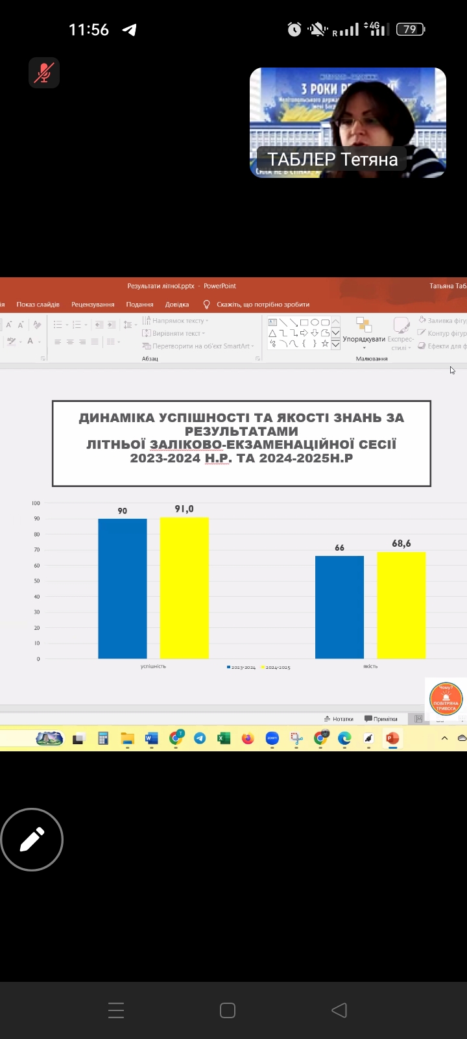Toggle the Примітки comments pane
Image resolution: width=467 pixels, height=1039 pixels.
click(x=381, y=719)
